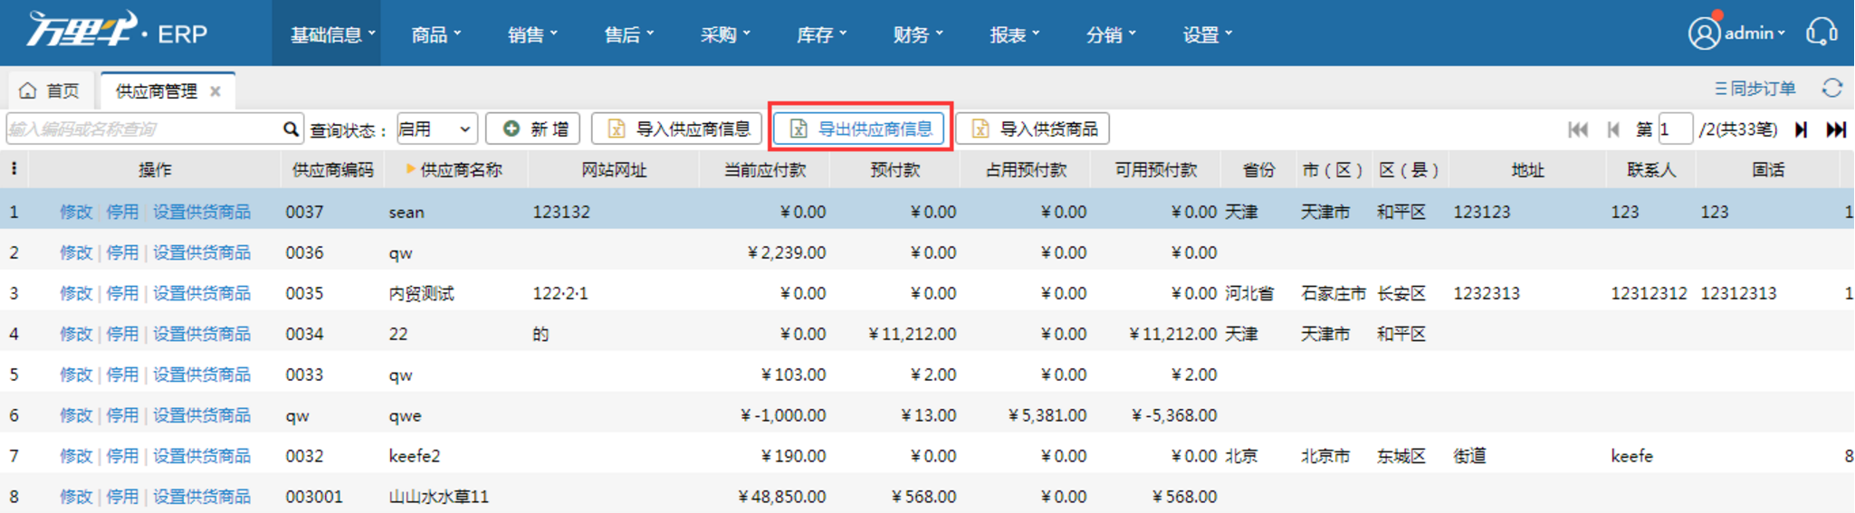Go to the first page arrow
The image size is (1855, 513).
click(1578, 129)
